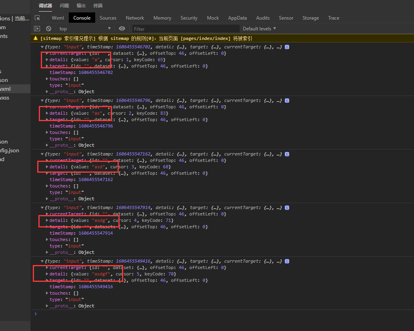Clear the console with the ban icon
The height and width of the screenshot is (331, 414).
48,28
